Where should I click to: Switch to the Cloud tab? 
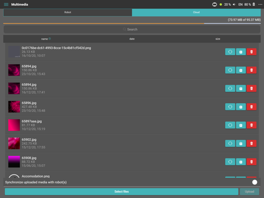coord(196,12)
